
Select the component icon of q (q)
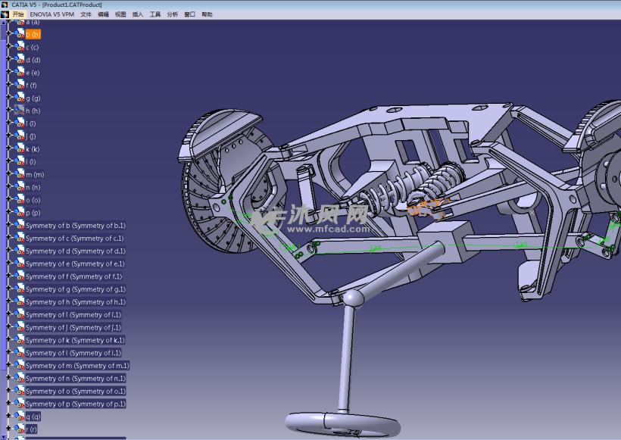tap(20, 416)
